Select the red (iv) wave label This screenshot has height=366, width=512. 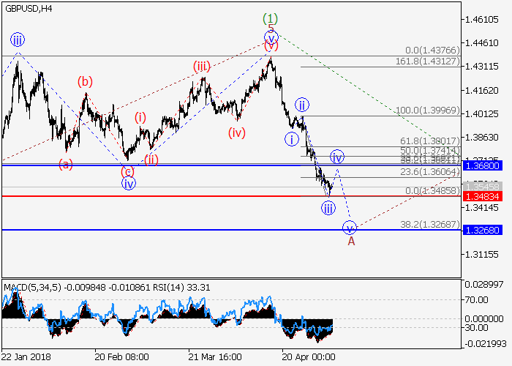coord(236,132)
